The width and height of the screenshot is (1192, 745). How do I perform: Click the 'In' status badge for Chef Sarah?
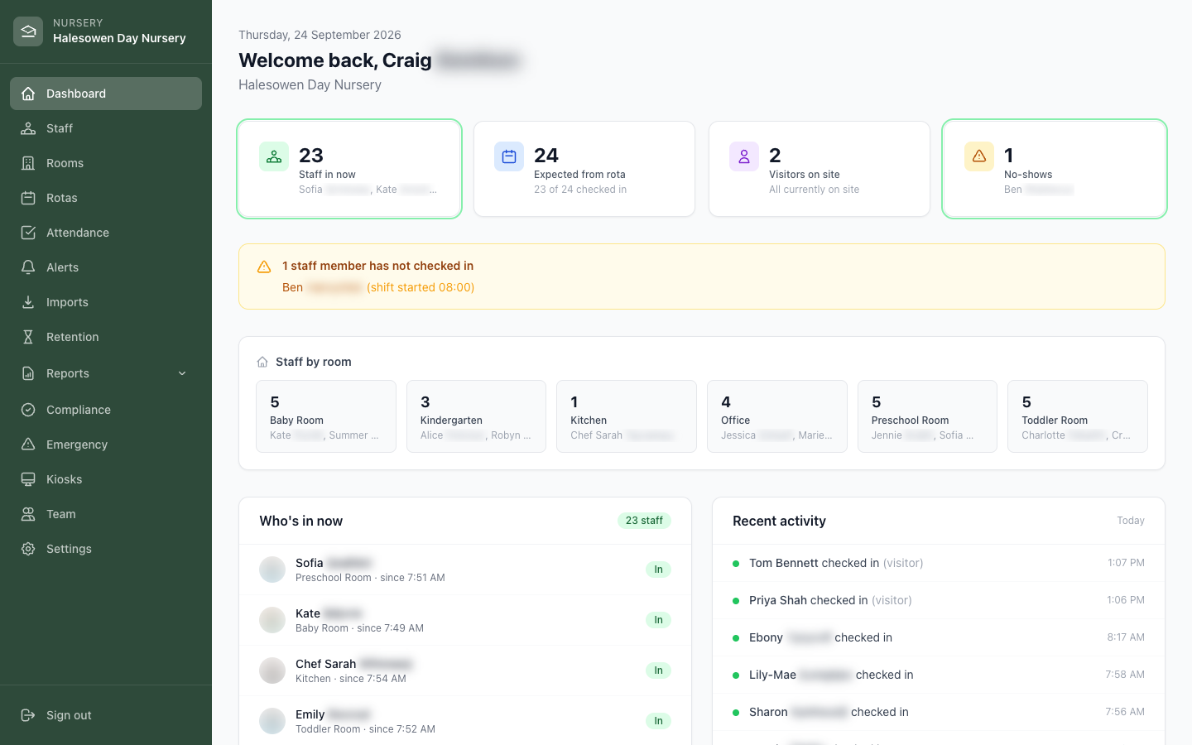[658, 670]
